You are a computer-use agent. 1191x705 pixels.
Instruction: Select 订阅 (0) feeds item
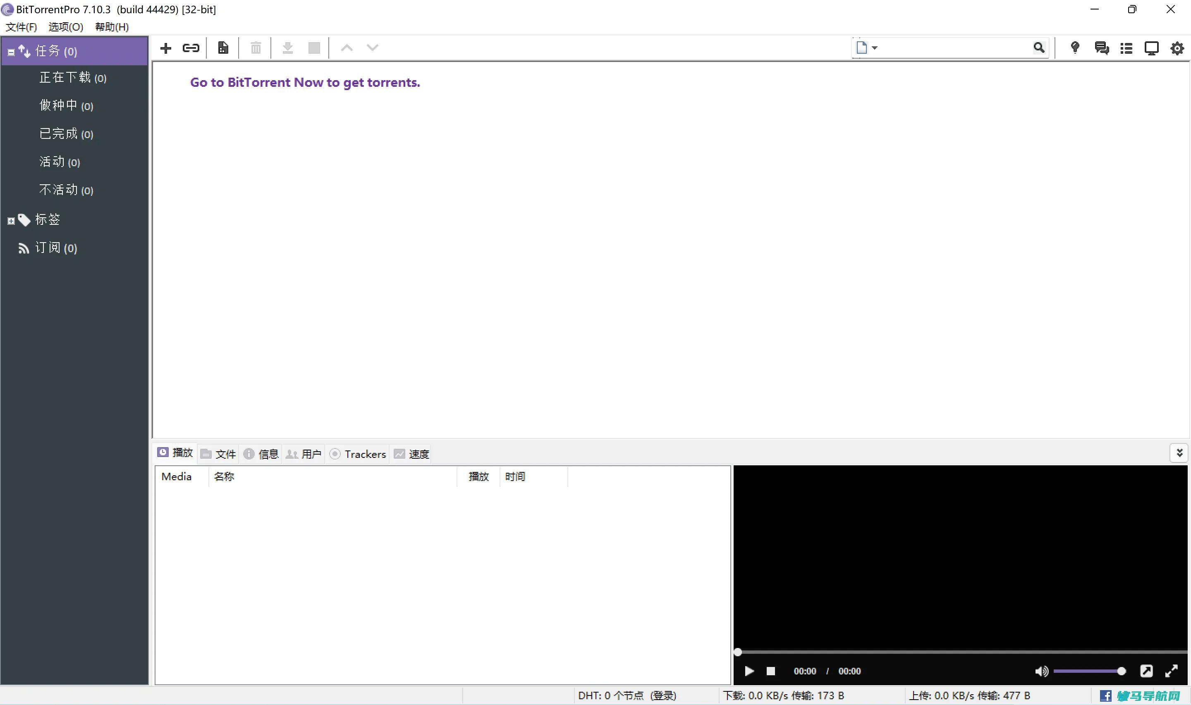coord(55,248)
